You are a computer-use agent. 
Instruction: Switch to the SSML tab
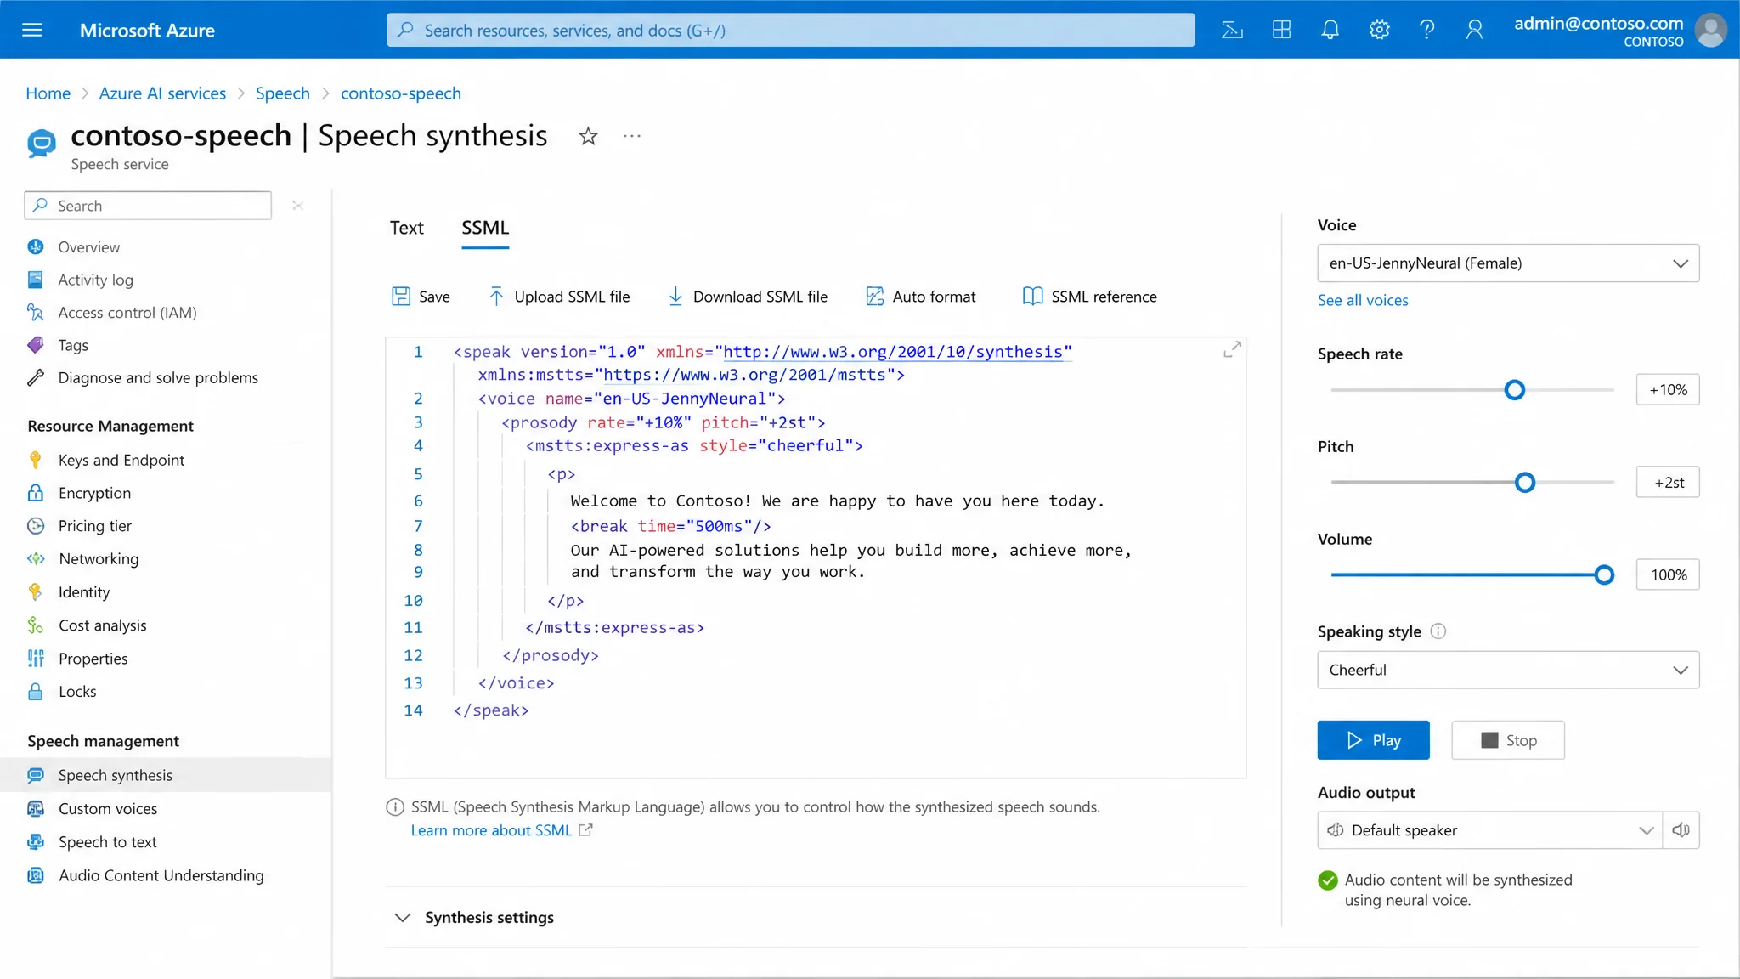click(485, 228)
